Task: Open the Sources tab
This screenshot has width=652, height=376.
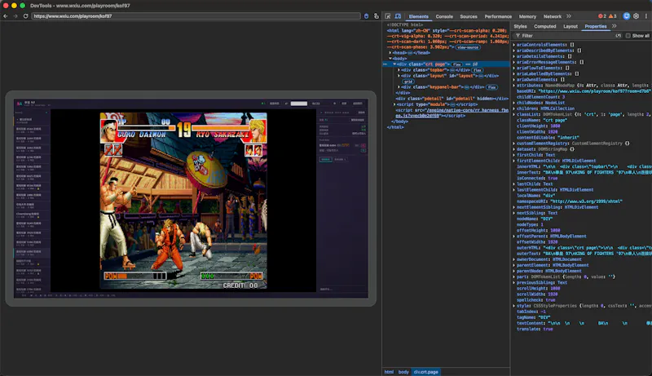Action: [469, 16]
